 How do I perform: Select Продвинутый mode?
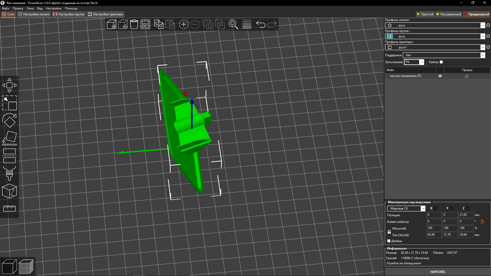pos(476,14)
